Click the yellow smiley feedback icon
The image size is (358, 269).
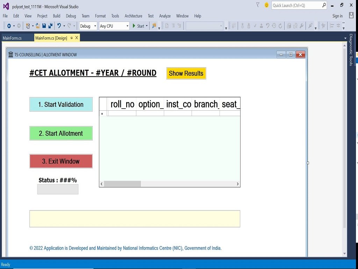point(267,5)
